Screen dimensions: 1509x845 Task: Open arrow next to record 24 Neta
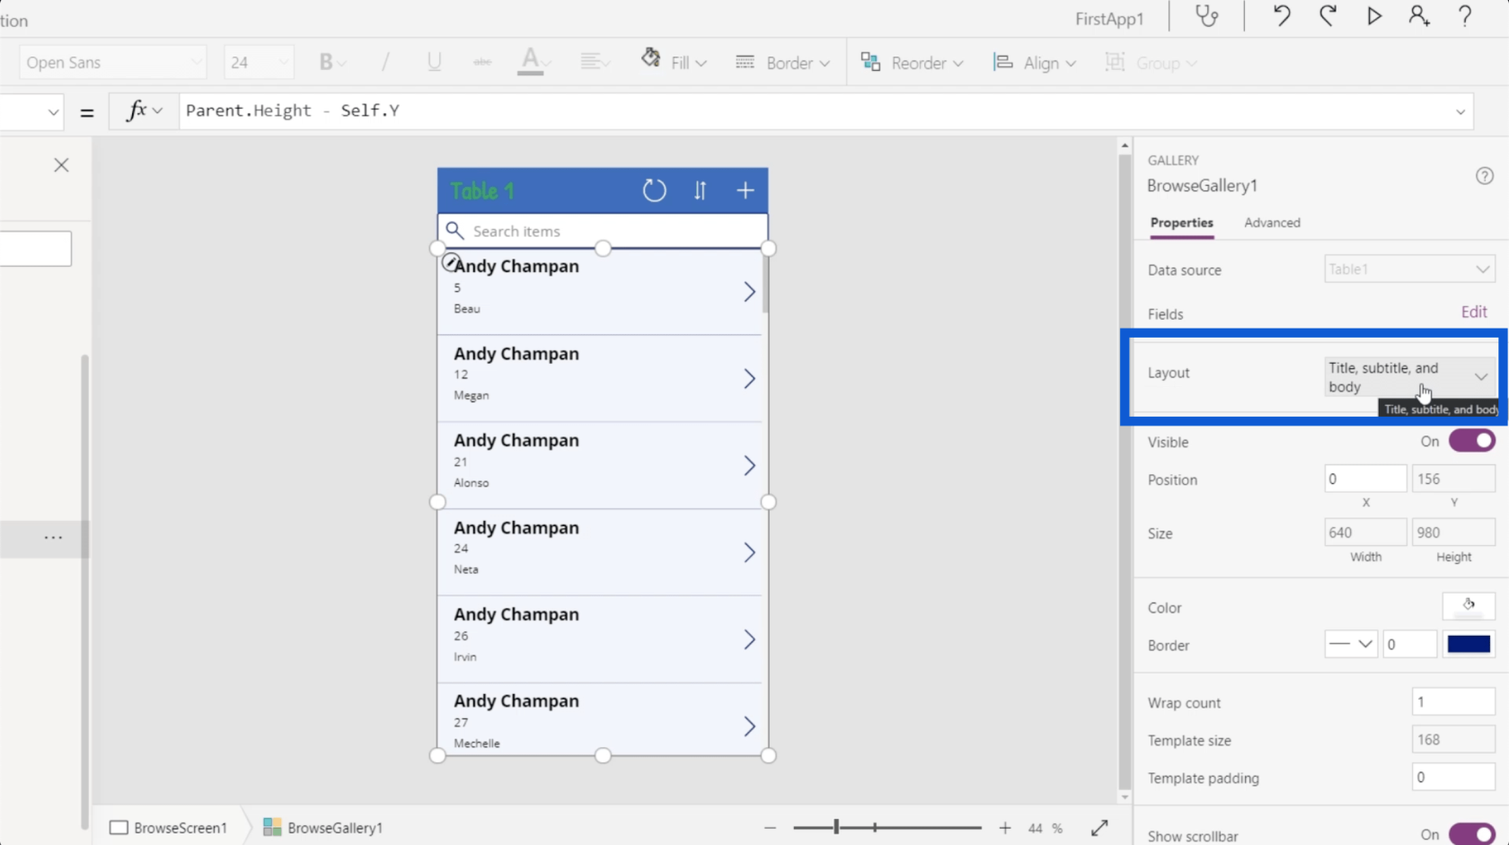coord(750,552)
